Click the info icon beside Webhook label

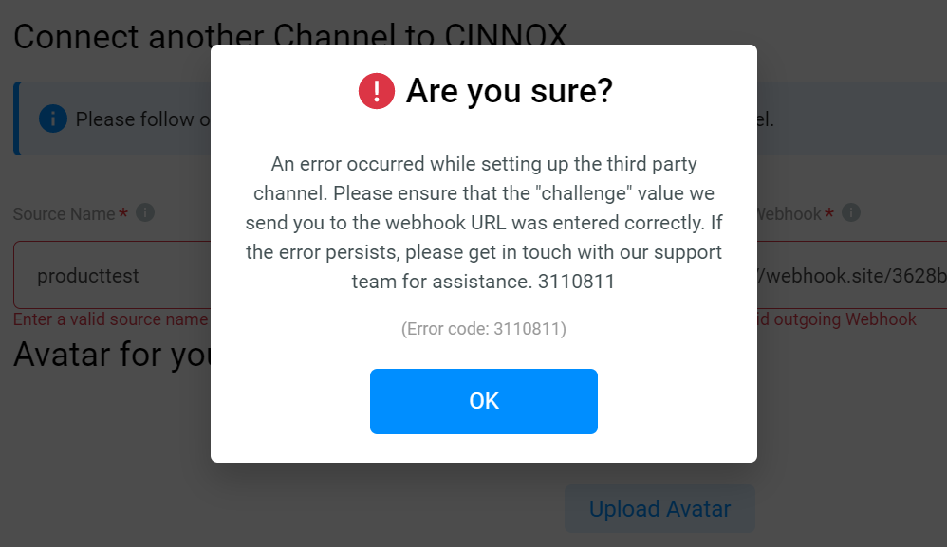coord(851,213)
